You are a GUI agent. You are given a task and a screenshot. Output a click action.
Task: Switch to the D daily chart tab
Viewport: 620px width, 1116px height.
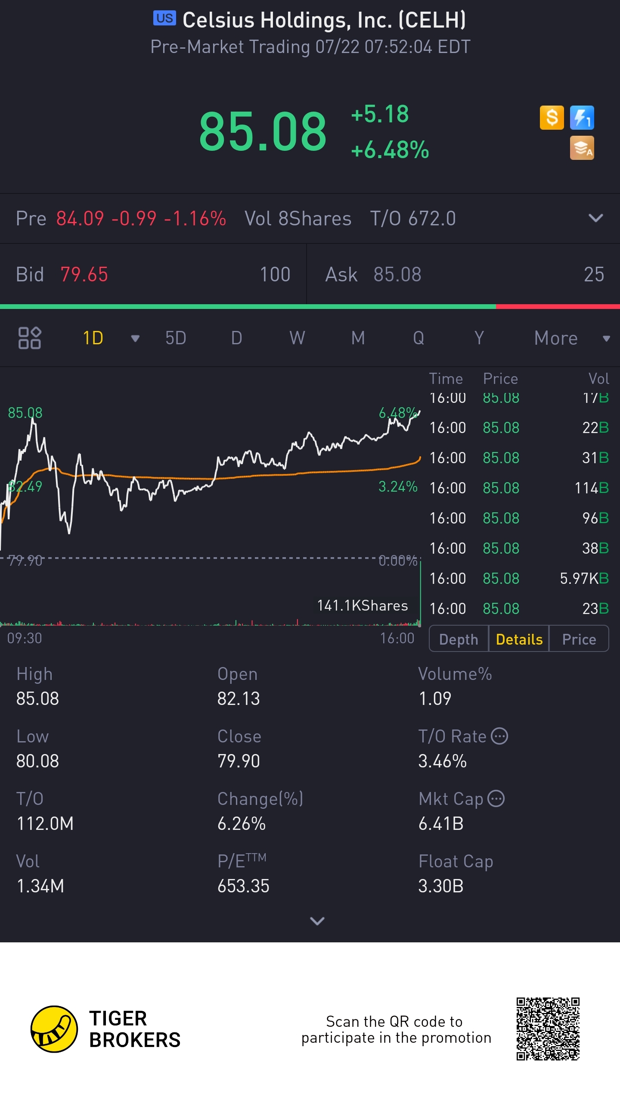(236, 338)
